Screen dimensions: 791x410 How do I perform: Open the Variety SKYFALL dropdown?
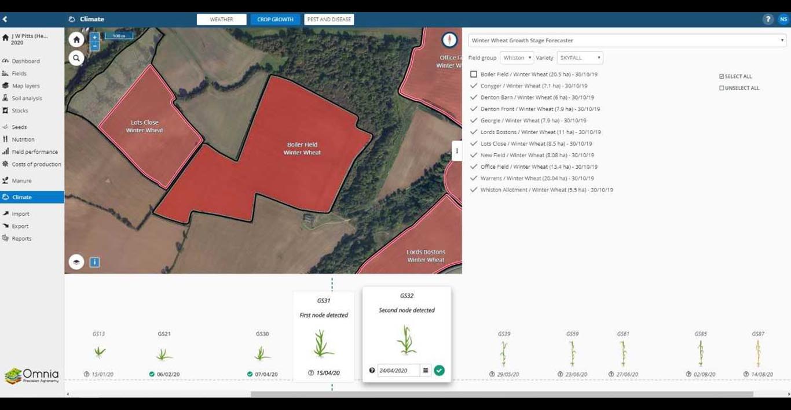[580, 58]
